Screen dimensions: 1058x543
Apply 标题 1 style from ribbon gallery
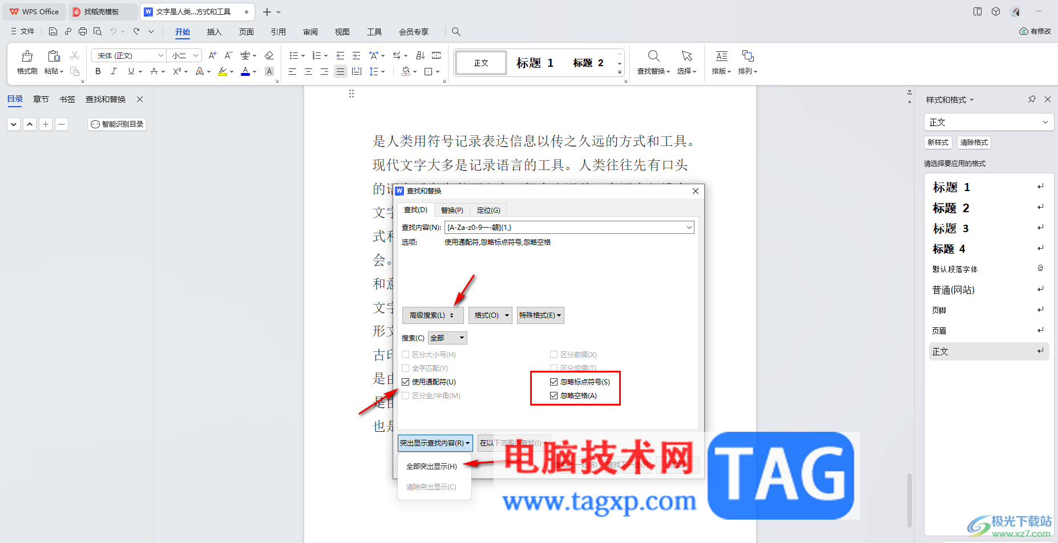pos(535,63)
